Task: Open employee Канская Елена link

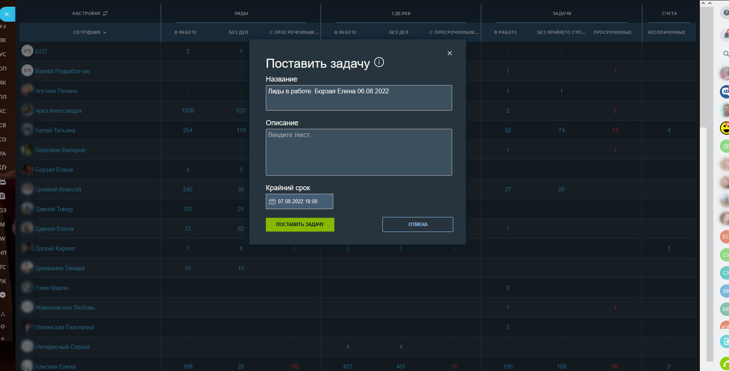Action: (56, 367)
